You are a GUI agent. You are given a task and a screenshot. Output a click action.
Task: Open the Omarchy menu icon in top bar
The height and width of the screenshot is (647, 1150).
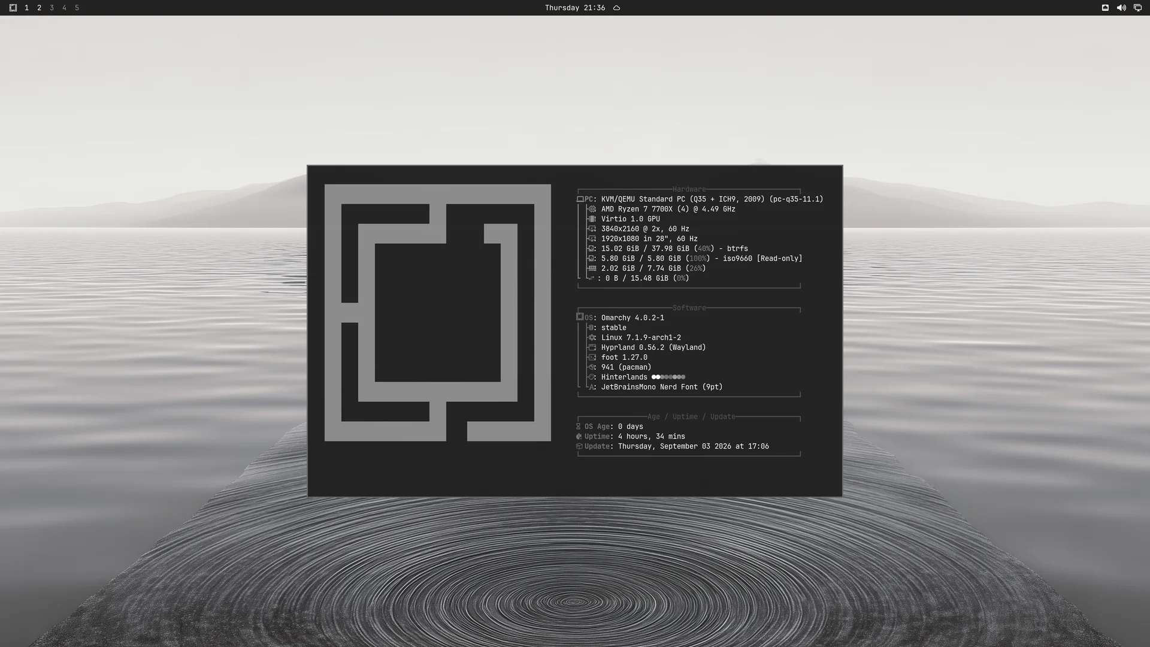pos(13,8)
